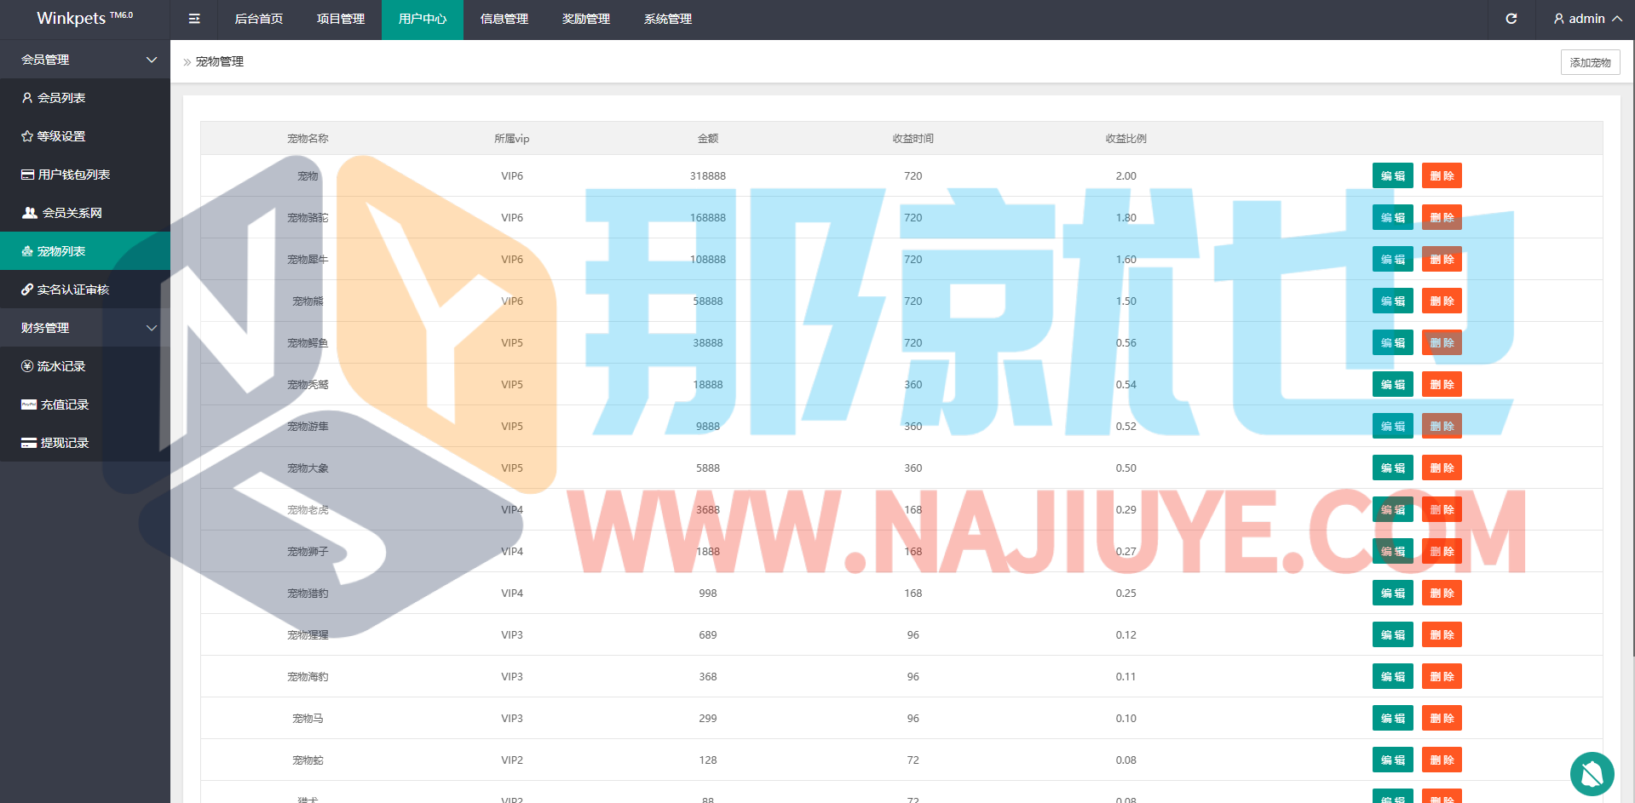The width and height of the screenshot is (1635, 803).
Task: Click 删除 for the 宠物大象 row
Action: click(x=1442, y=468)
